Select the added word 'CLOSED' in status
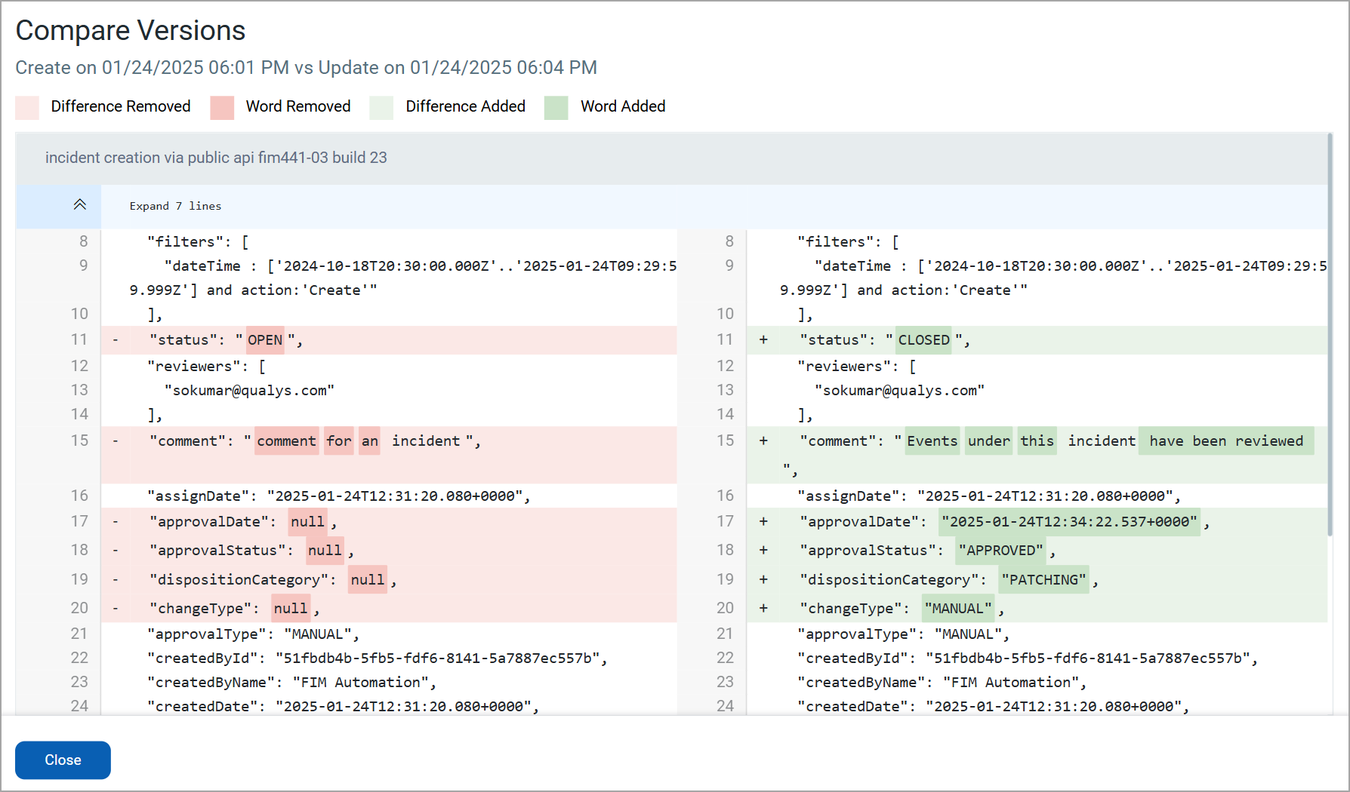This screenshot has height=792, width=1350. (924, 340)
